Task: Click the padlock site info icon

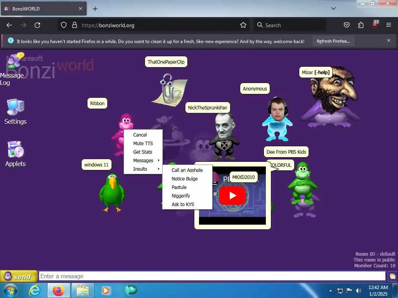Action: [74, 25]
